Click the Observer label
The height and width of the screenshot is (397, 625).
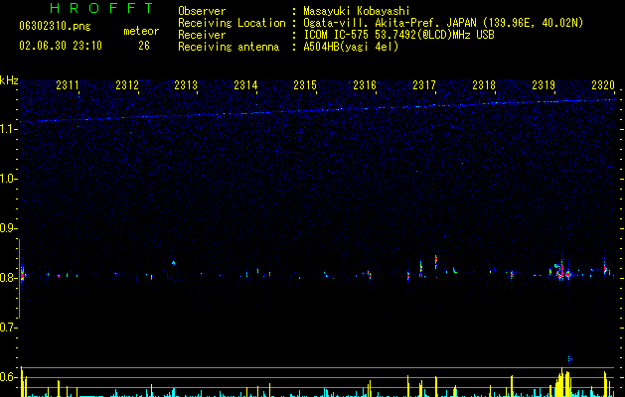[202, 11]
